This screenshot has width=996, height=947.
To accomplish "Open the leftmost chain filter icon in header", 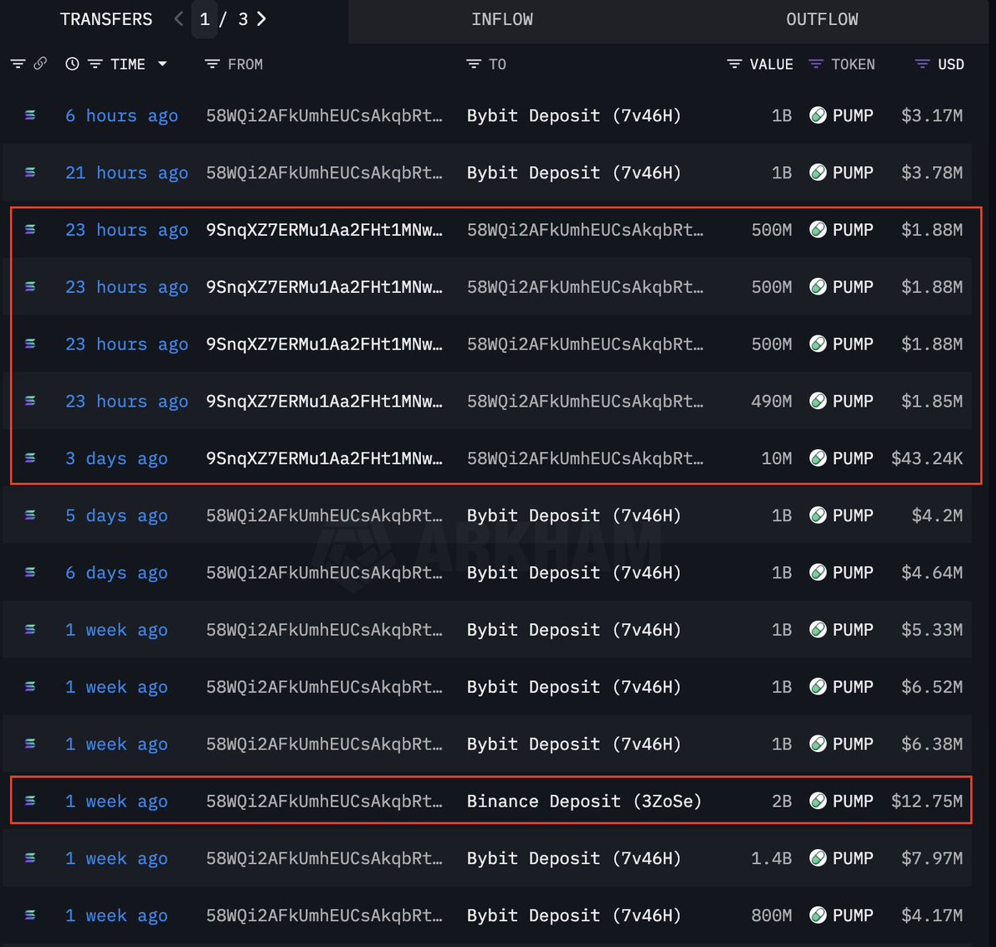I will pos(17,64).
